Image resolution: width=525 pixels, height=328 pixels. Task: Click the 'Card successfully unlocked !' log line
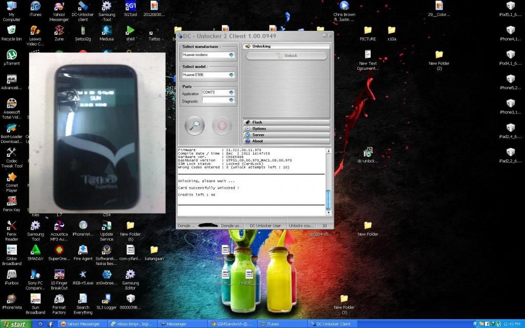208,188
